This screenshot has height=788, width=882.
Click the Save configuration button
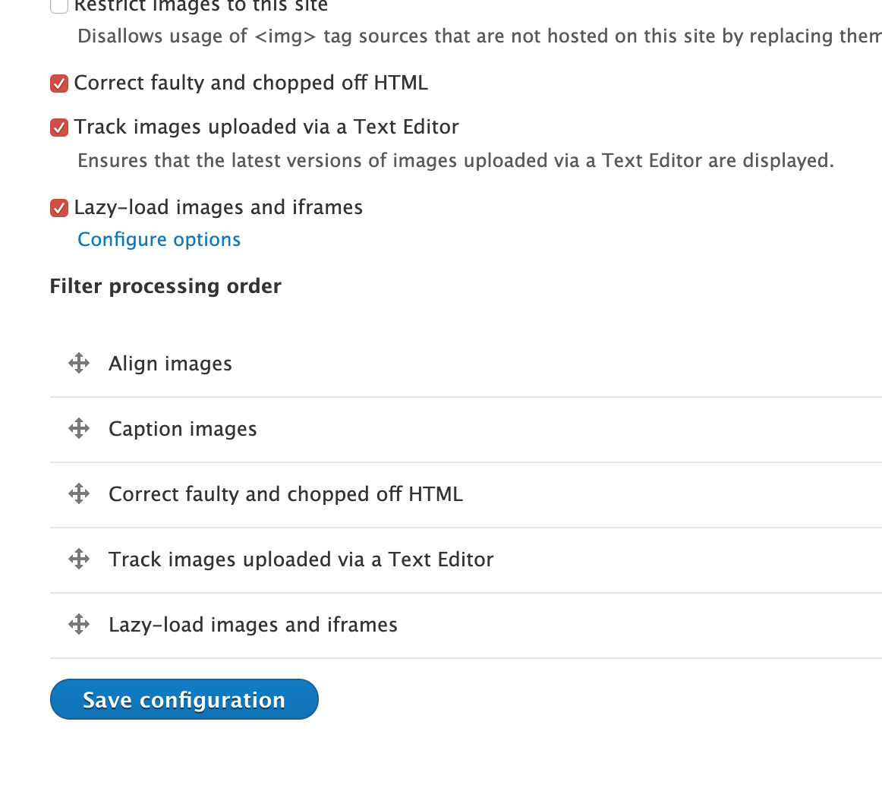click(184, 699)
